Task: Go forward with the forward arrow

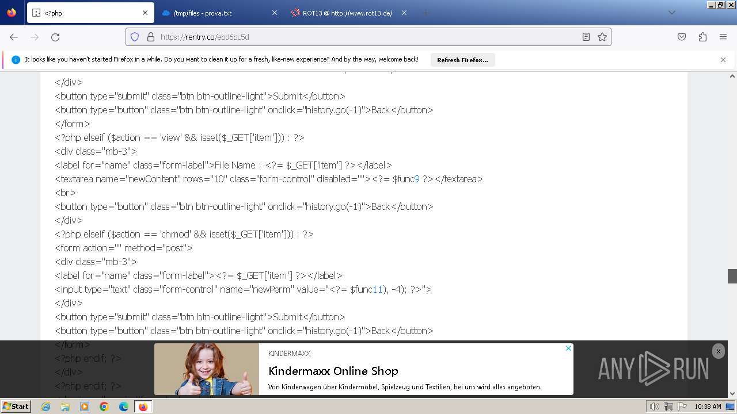Action: tap(35, 37)
